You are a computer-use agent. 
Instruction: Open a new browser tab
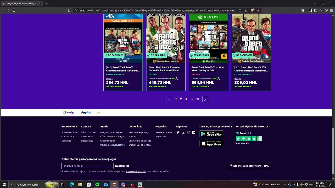pos(46,3)
